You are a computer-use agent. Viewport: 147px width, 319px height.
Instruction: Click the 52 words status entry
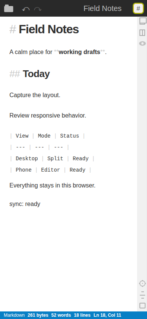point(61,315)
